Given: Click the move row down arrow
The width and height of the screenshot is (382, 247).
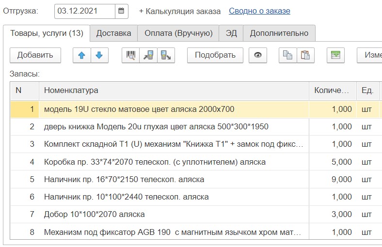Looking at the screenshot, I should coord(99,55).
